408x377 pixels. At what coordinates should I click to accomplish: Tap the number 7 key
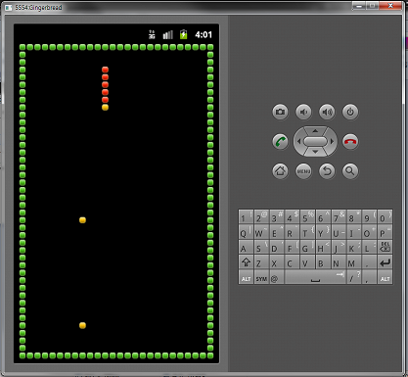pos(339,217)
